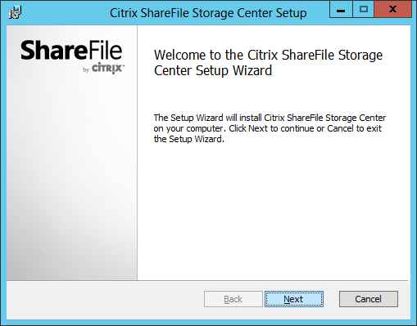
Task: Click the empty white area below description
Action: (273, 212)
